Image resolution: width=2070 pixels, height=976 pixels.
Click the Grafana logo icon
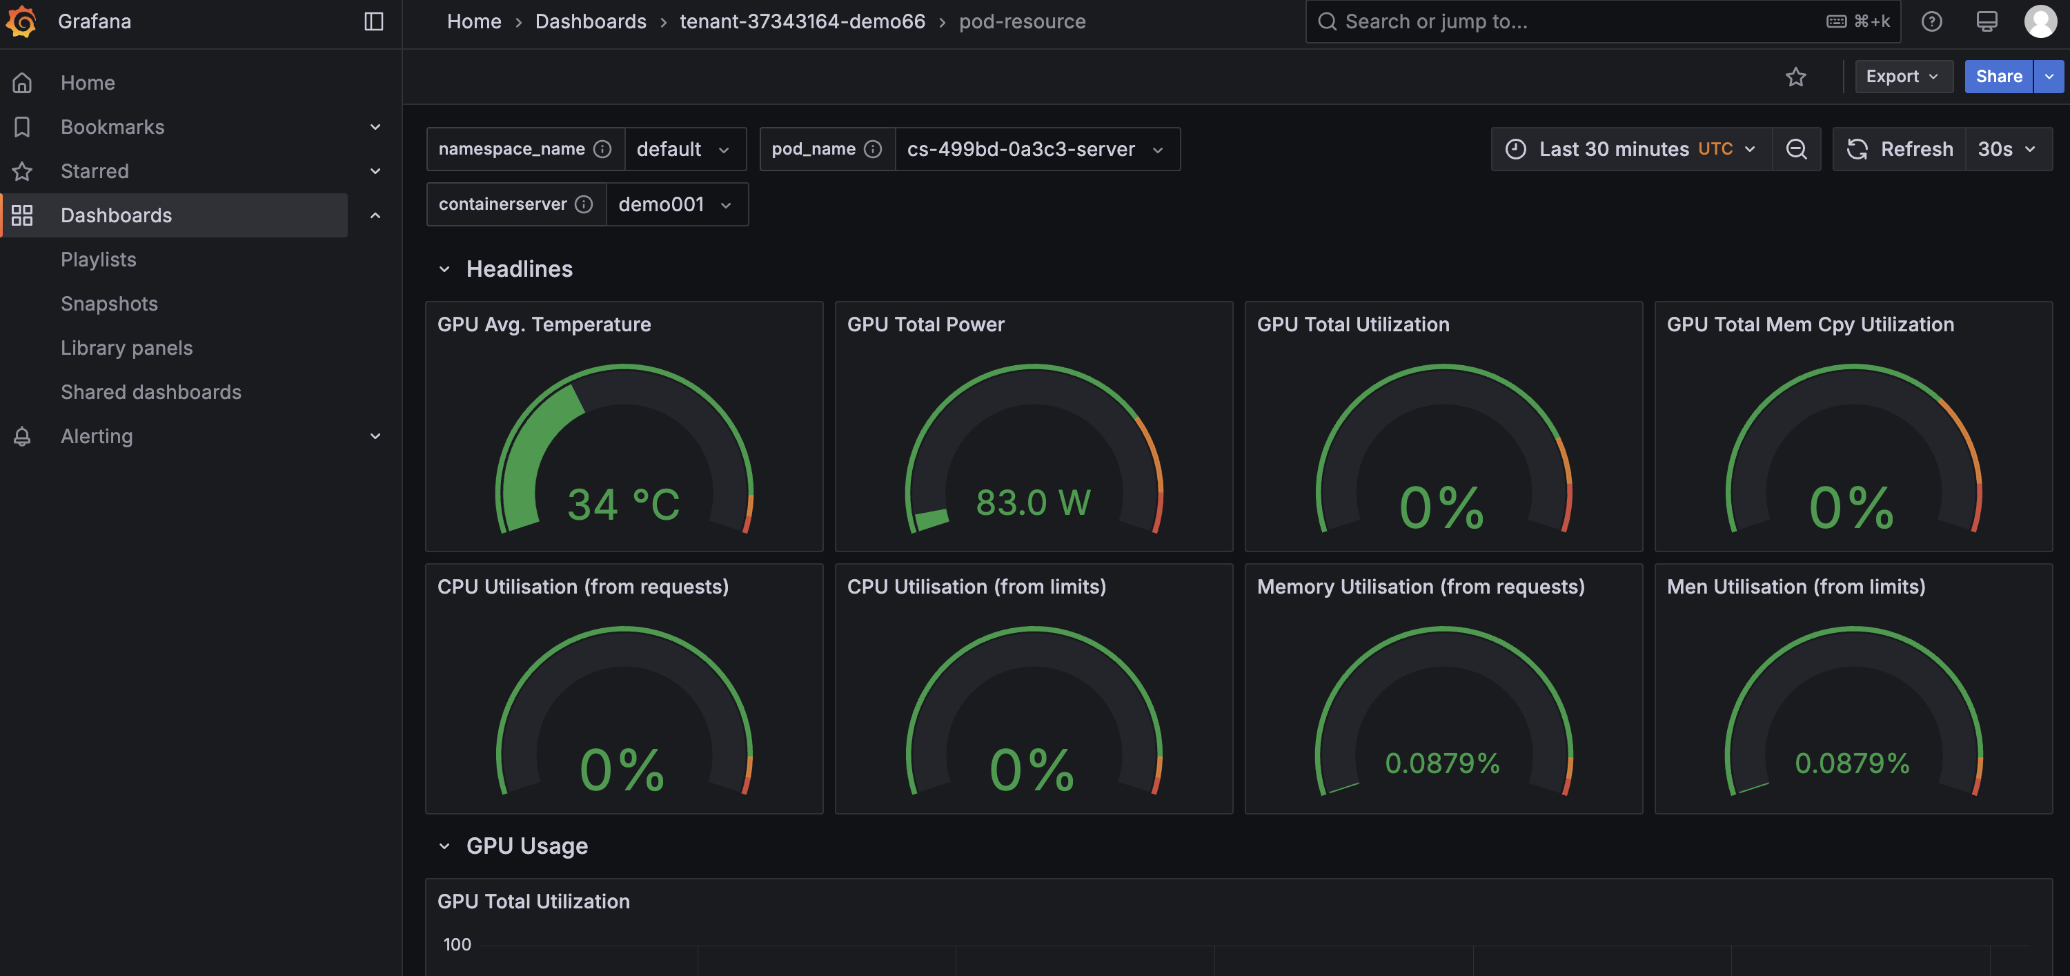click(x=21, y=21)
